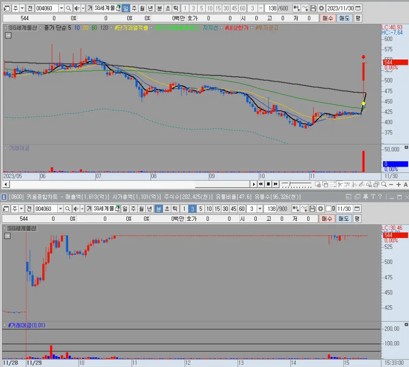Open sound options dropdown in upper chart

[x=83, y=8]
